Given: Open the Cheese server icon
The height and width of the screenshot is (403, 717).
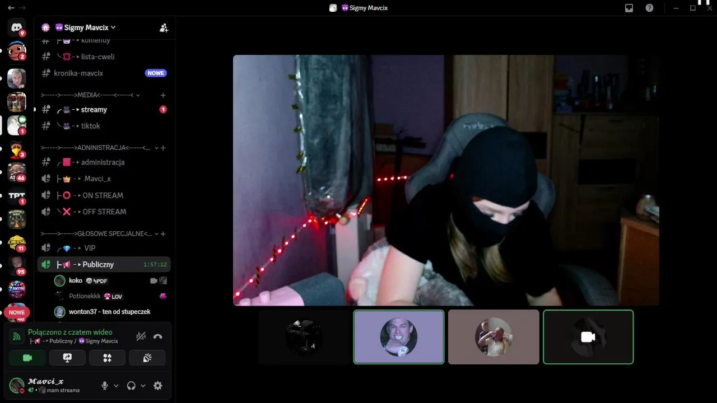Looking at the screenshot, I should click(17, 242).
